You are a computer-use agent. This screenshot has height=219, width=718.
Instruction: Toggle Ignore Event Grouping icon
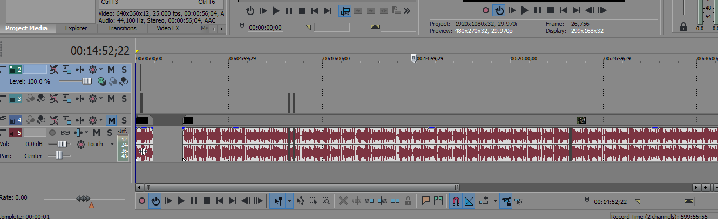pyautogui.click(x=519, y=201)
